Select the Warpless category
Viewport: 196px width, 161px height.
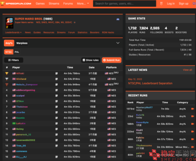coord(22,43)
